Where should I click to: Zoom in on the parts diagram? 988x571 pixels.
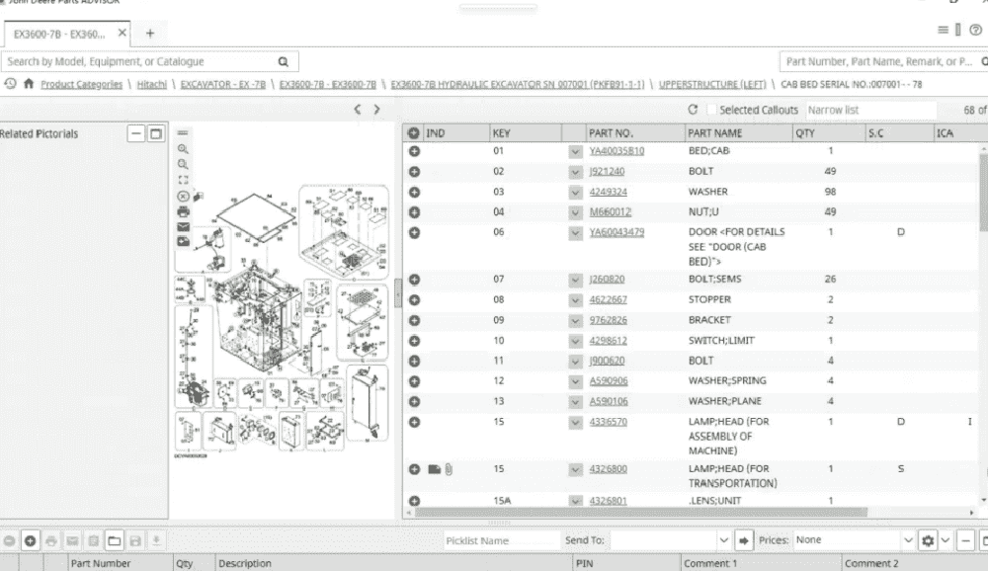183,149
